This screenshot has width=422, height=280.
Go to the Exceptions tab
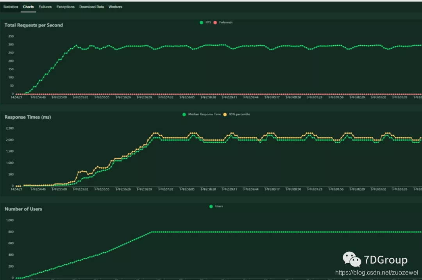[x=65, y=7]
